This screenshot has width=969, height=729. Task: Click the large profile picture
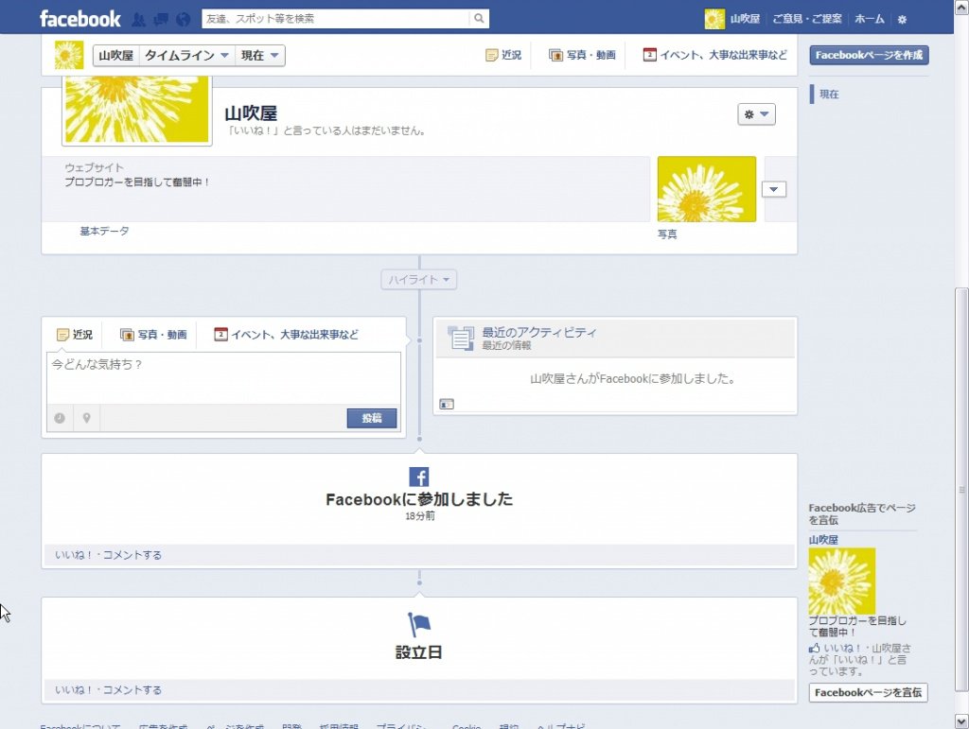[x=136, y=110]
